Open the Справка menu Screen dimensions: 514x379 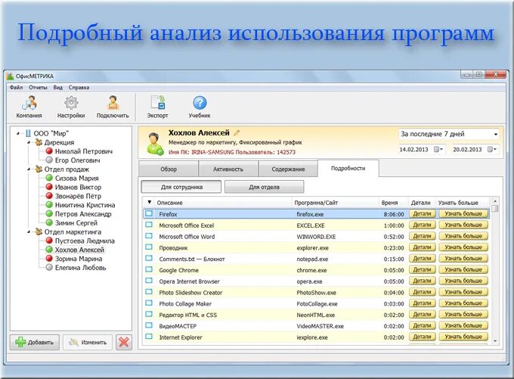click(79, 88)
